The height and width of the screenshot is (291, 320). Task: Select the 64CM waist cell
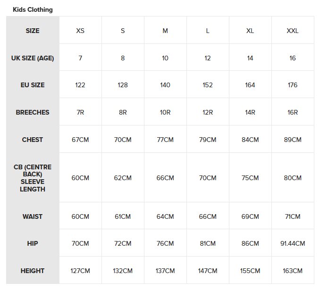point(165,216)
